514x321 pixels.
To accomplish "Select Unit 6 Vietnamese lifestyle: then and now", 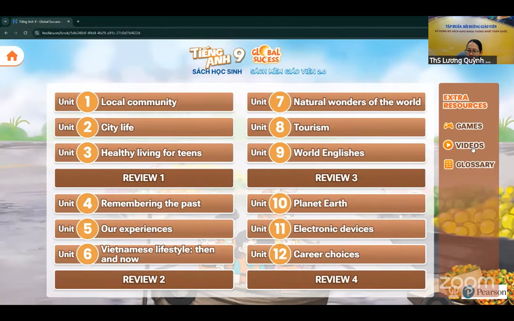I will click(x=144, y=254).
